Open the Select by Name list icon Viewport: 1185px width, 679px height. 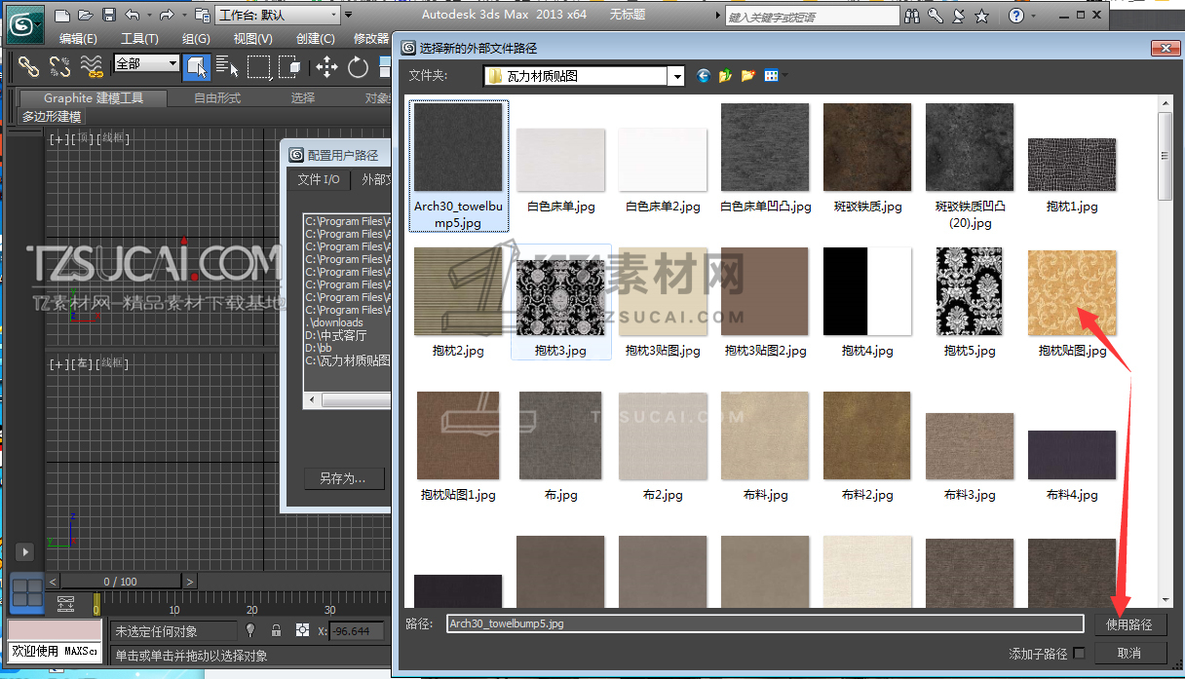tap(228, 66)
